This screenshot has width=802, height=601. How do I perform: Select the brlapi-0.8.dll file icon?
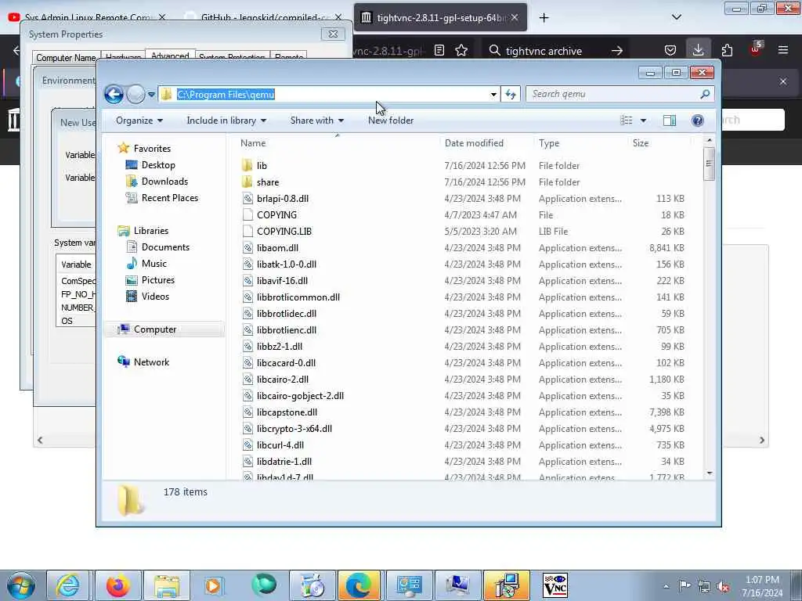point(247,198)
